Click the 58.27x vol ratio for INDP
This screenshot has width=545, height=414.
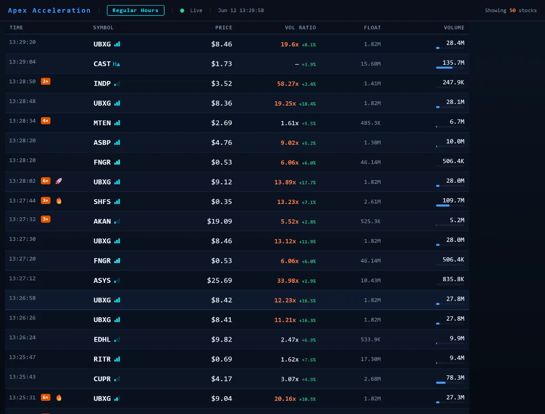pos(288,83)
